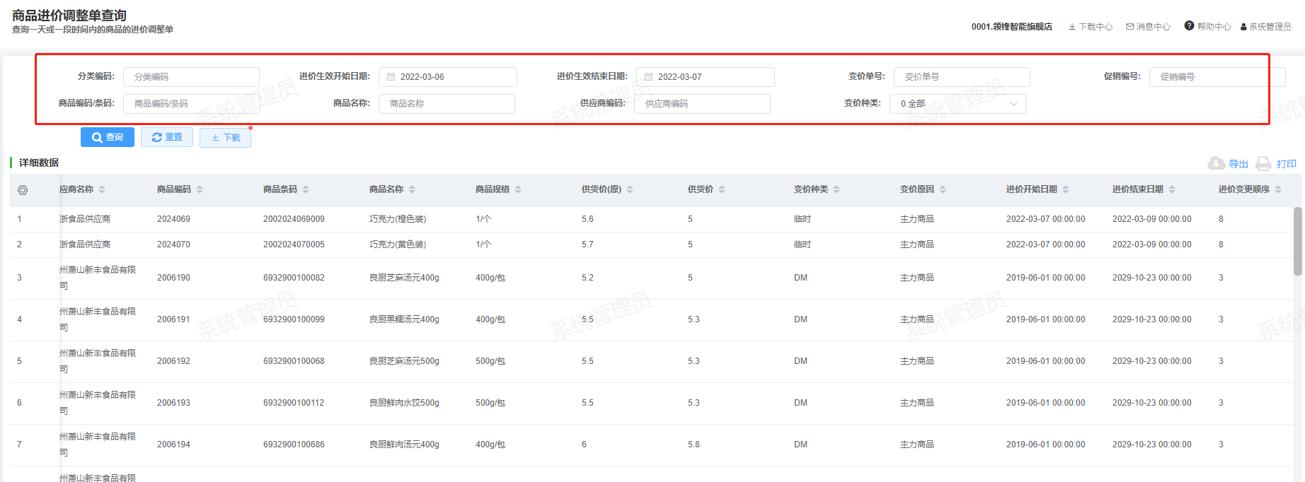Focus the 分类编码 input field
Screen dimensions: 1305x482
pos(191,77)
